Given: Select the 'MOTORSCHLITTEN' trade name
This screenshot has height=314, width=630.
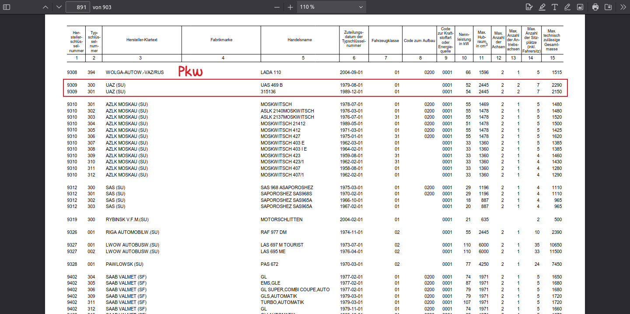Looking at the screenshot, I should pyautogui.click(x=282, y=219).
